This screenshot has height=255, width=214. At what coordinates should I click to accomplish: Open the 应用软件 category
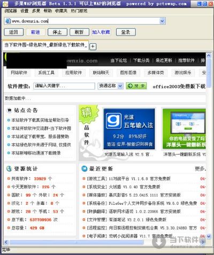tap(73, 73)
